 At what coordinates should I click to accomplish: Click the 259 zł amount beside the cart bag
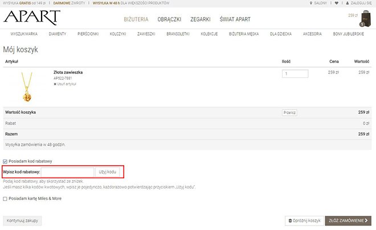tap(353, 15)
